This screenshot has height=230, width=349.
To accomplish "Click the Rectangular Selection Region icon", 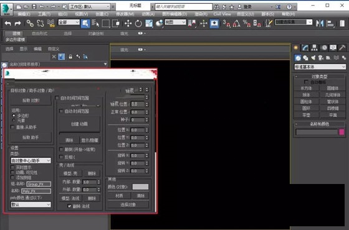I will (106, 23).
